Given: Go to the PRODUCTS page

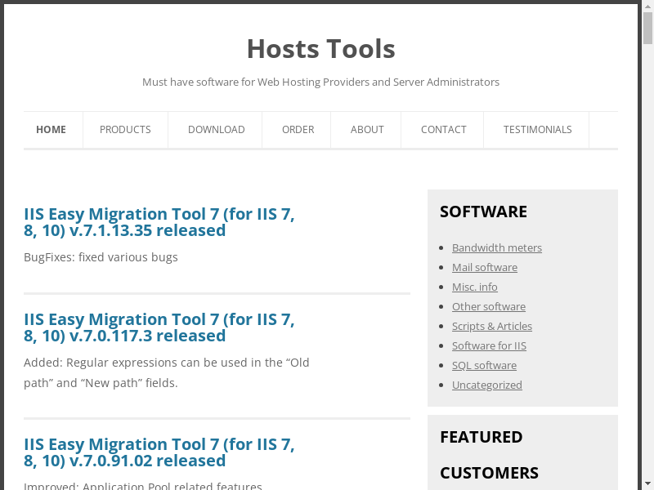Looking at the screenshot, I should pyautogui.click(x=125, y=130).
